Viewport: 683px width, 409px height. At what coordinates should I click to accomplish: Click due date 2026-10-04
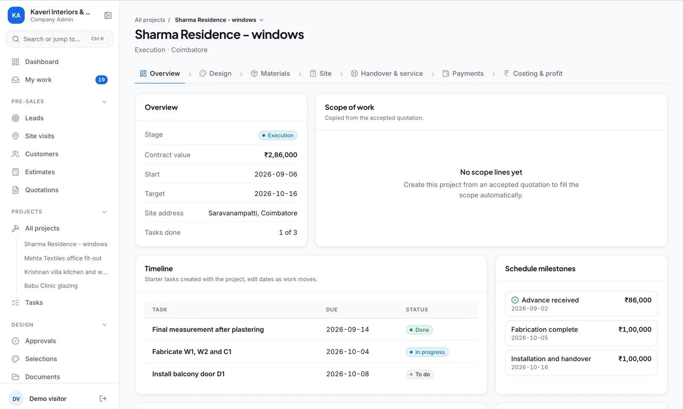(x=347, y=351)
